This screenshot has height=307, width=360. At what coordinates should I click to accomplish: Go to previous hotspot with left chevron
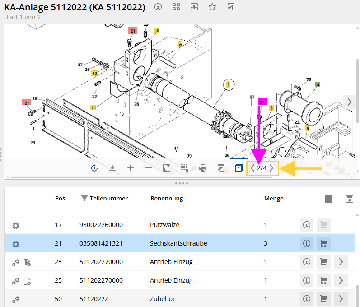[x=252, y=168]
